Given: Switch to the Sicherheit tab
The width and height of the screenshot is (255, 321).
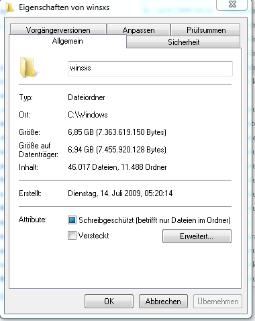Looking at the screenshot, I should 183,42.
